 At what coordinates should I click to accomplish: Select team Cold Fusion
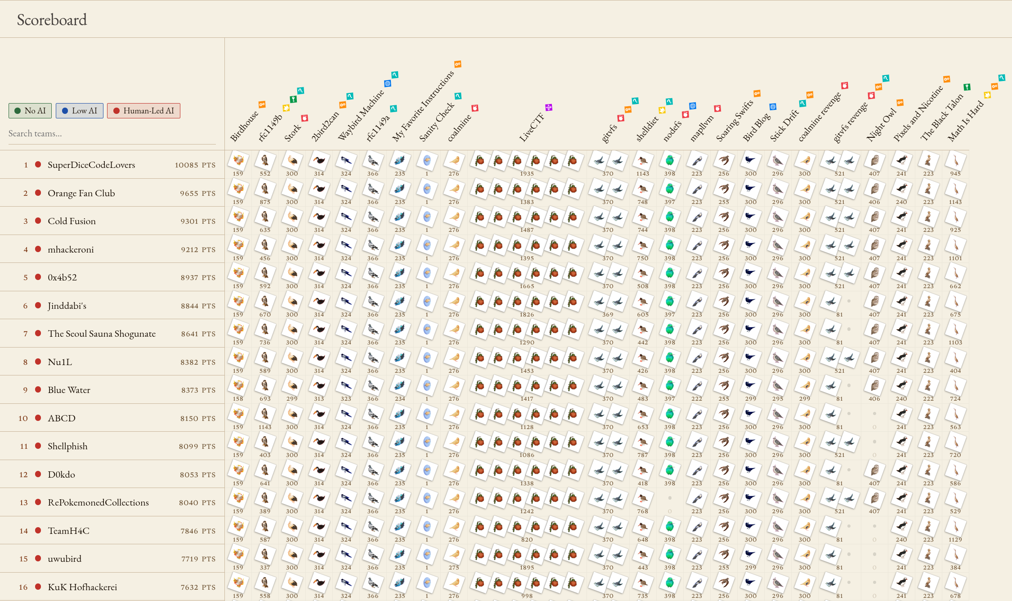point(72,221)
